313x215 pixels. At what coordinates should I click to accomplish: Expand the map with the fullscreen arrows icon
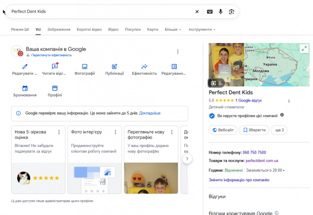[304, 48]
